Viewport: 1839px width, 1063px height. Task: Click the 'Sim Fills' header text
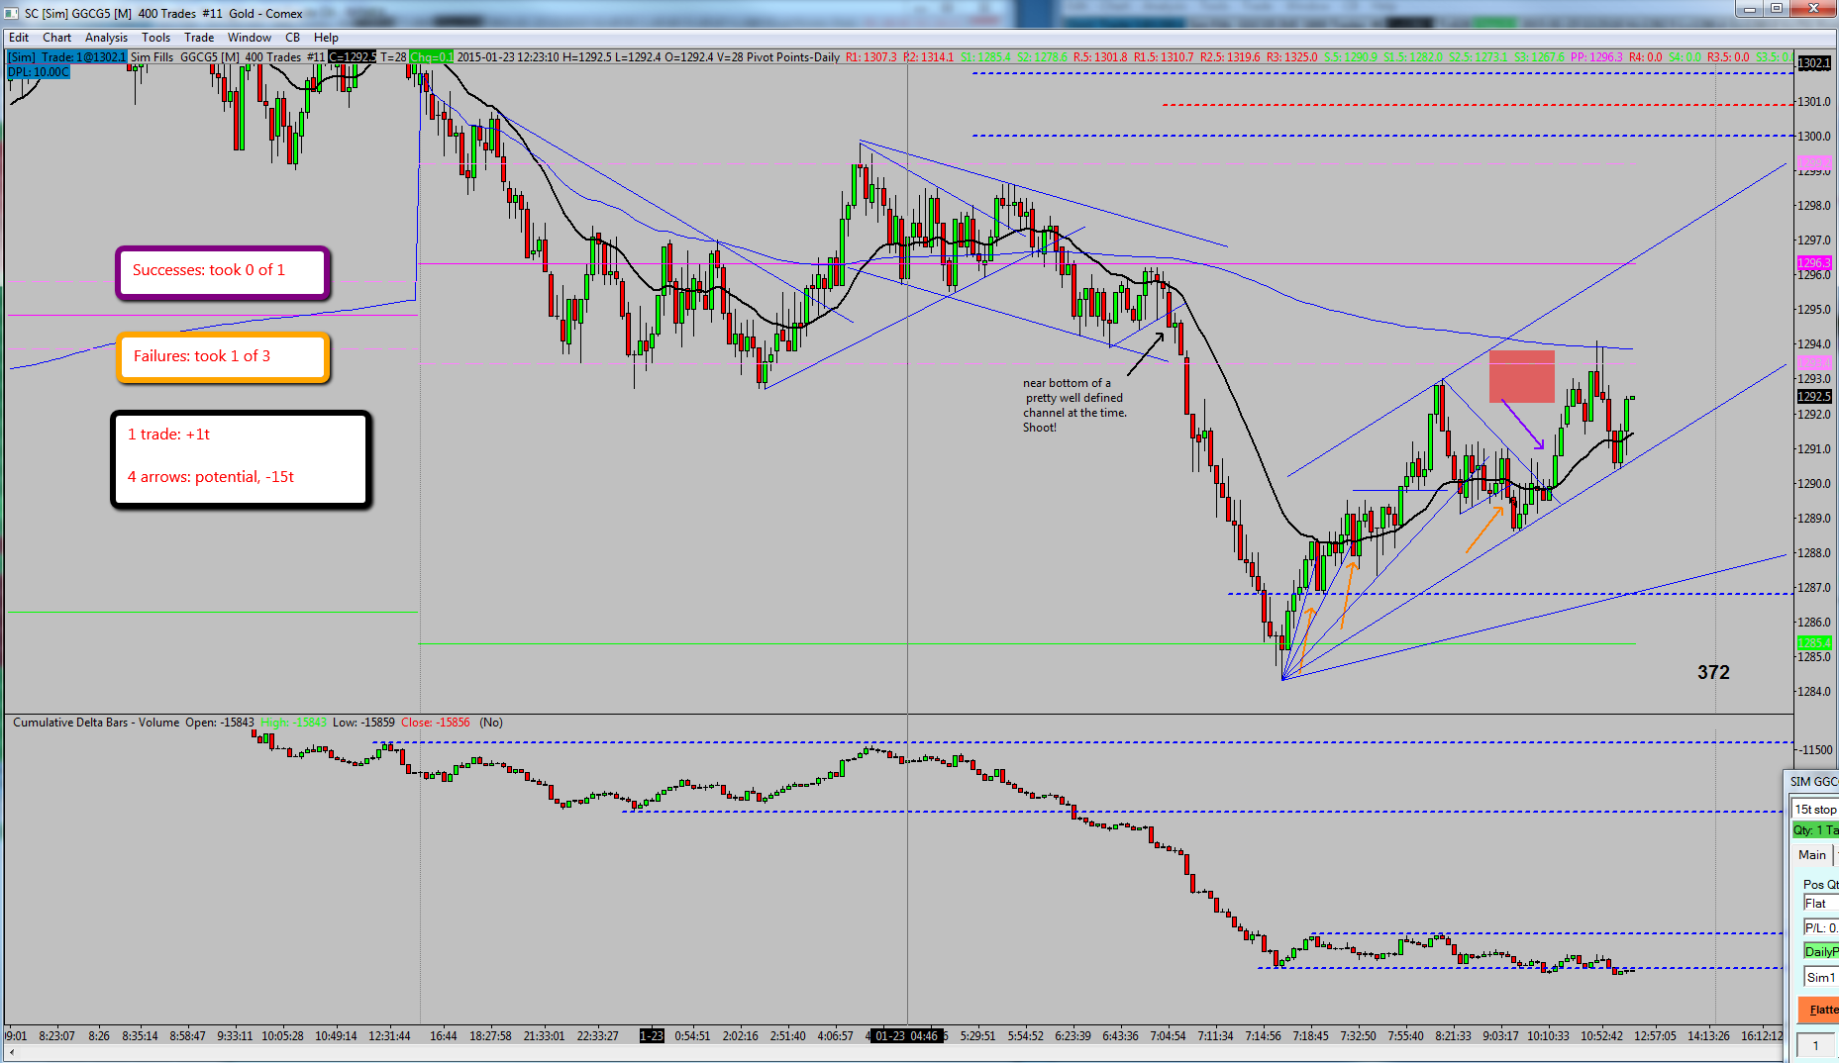tap(152, 57)
